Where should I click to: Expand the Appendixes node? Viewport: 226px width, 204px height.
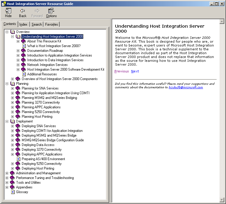click(x=7, y=188)
